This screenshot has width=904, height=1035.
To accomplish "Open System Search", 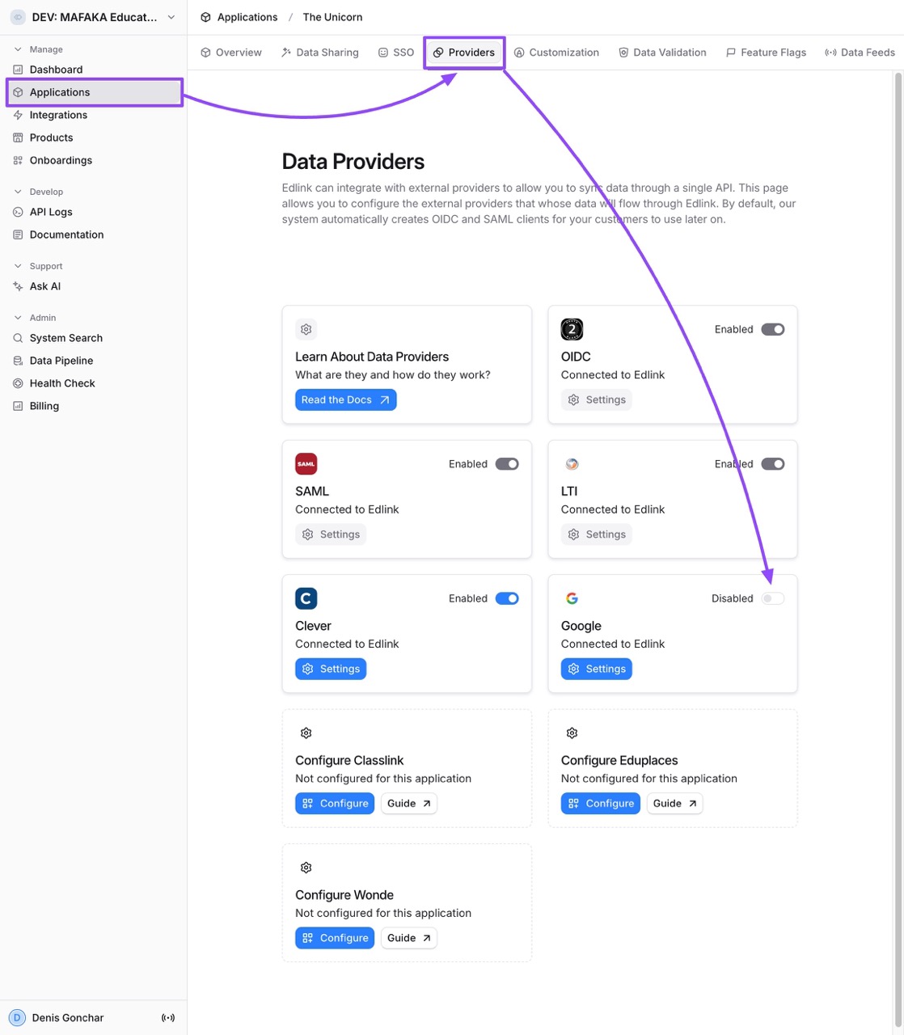I will point(65,338).
